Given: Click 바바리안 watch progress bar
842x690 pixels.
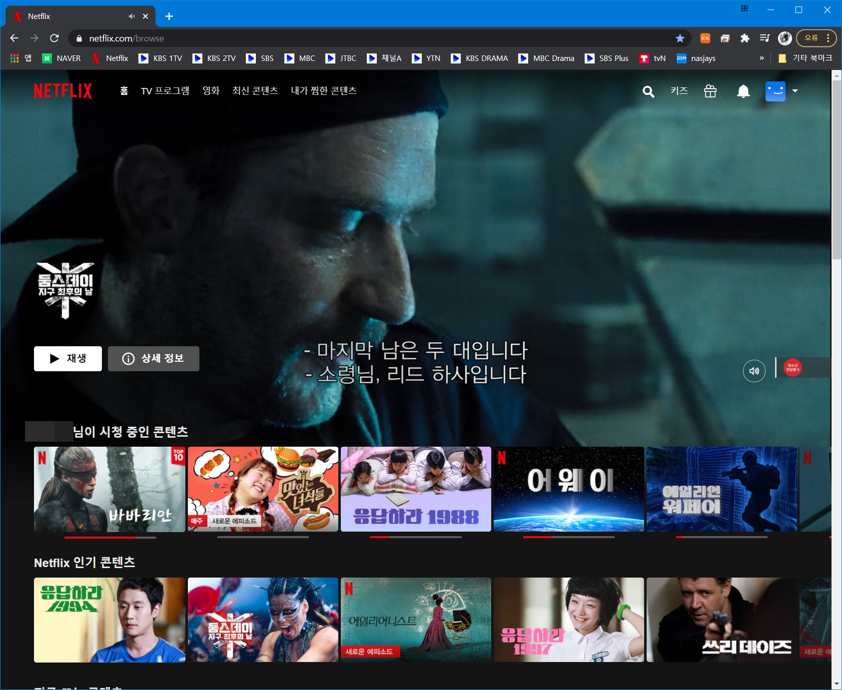Looking at the screenshot, I should (x=110, y=537).
